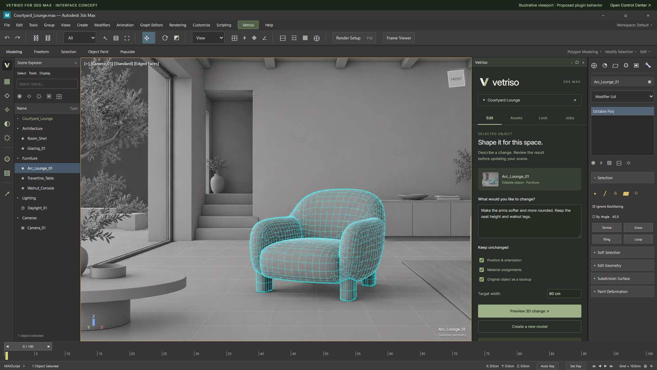Expand the Subdivision Surface rollout
Viewport: 657px width, 370px height.
(622, 279)
